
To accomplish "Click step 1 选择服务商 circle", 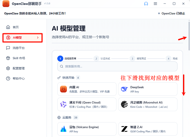I will 60,59.
